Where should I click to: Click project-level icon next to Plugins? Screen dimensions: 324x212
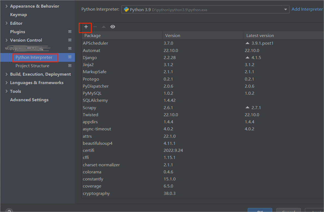pos(70,32)
